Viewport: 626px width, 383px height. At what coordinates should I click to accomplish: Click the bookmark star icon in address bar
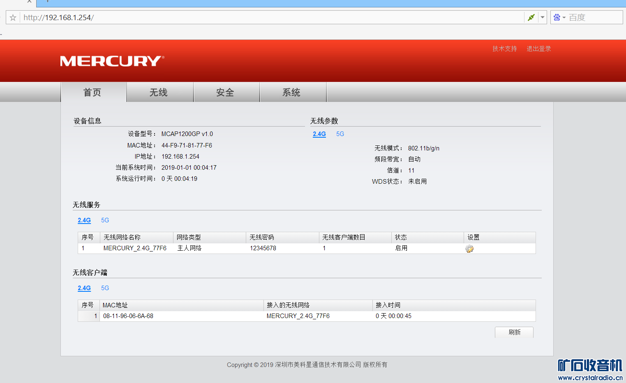click(x=13, y=18)
